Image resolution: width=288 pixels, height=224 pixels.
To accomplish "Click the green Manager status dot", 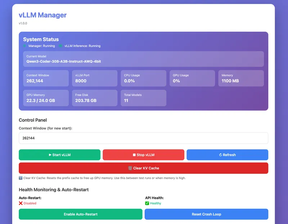I will pyautogui.click(x=24, y=46).
